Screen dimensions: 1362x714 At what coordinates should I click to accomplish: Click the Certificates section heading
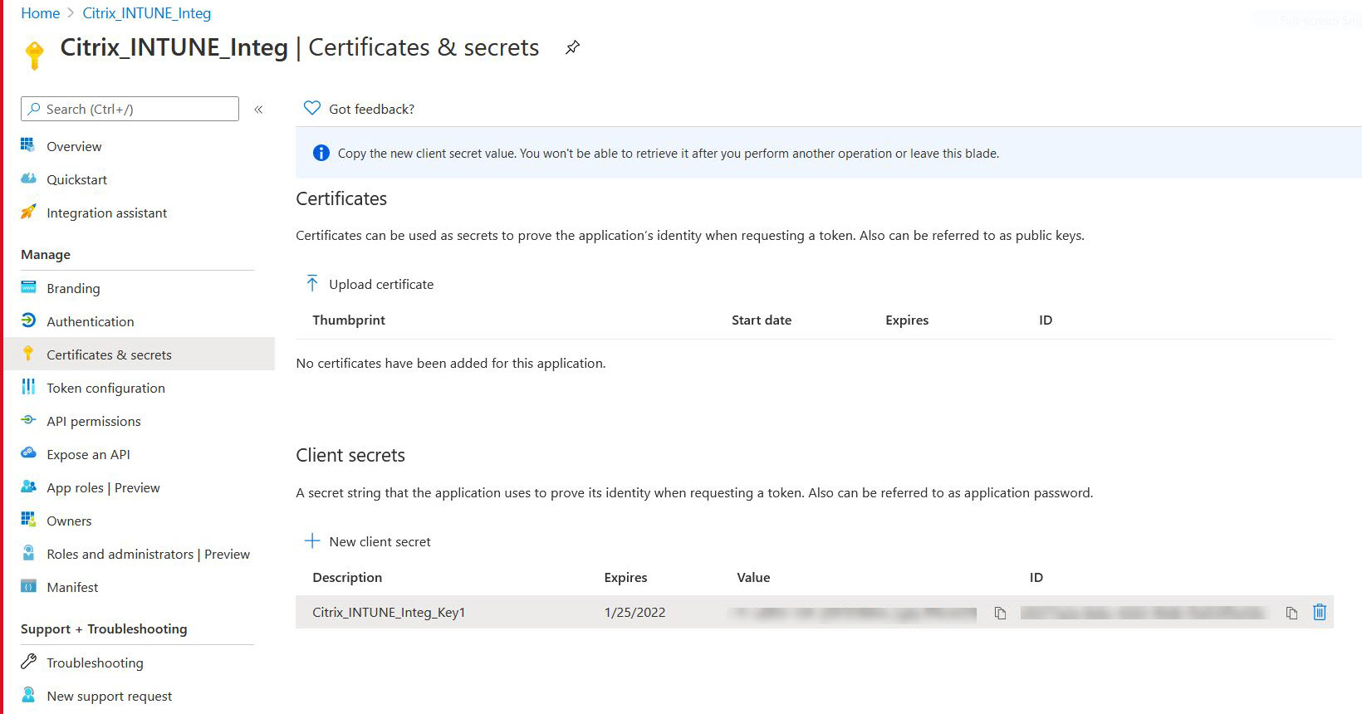tap(341, 198)
